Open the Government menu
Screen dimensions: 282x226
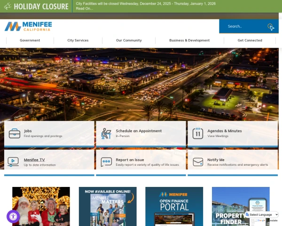pos(30,40)
